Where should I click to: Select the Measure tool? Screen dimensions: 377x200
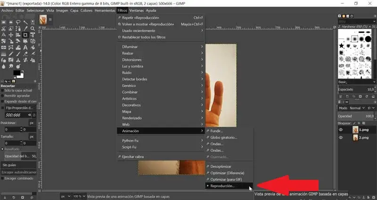pyautogui.click(x=4, y=35)
